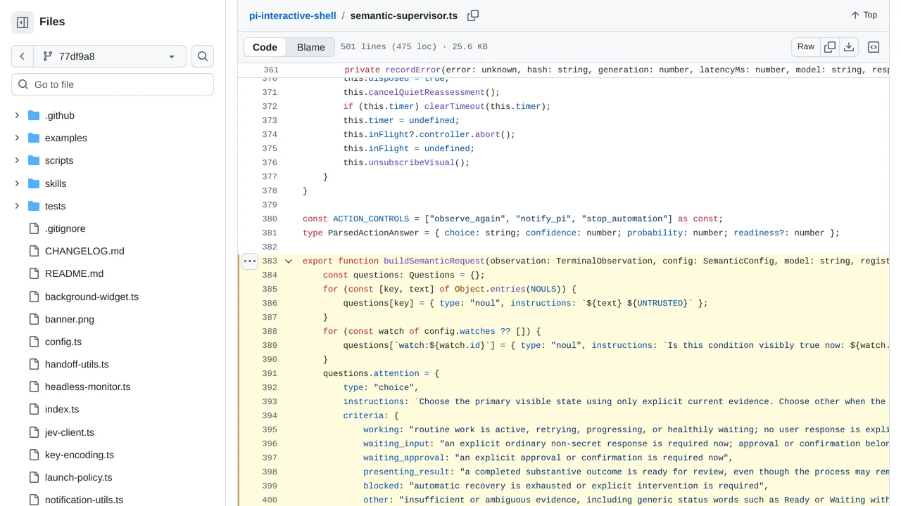The height and width of the screenshot is (506, 901).
Task: Select line number 391
Action: (270, 373)
